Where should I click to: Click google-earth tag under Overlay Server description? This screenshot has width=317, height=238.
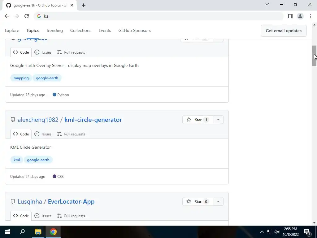point(47,78)
